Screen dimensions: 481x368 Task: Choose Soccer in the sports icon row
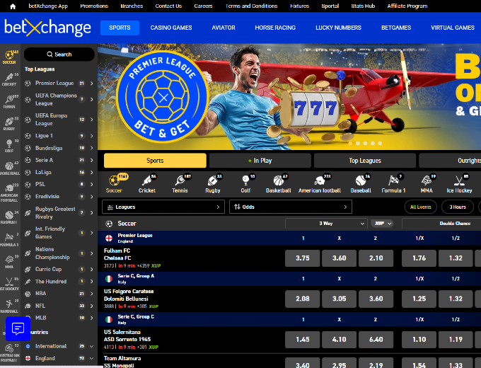coord(114,183)
